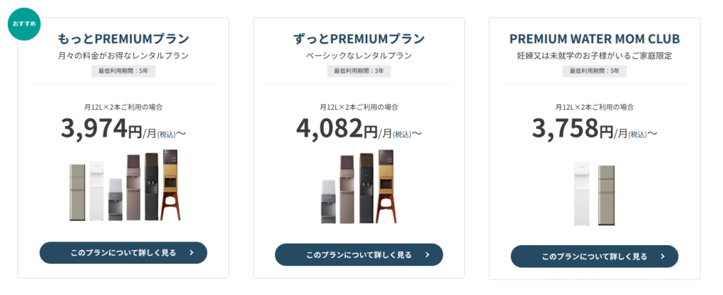The height and width of the screenshot is (295, 723).
Task: Click the white slim server in first plan
Action: click(x=97, y=190)
